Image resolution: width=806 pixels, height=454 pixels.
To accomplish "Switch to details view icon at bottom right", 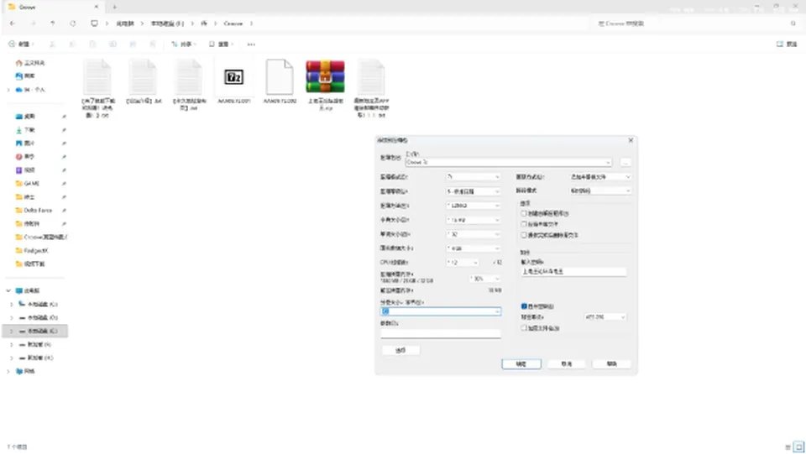I will point(788,446).
